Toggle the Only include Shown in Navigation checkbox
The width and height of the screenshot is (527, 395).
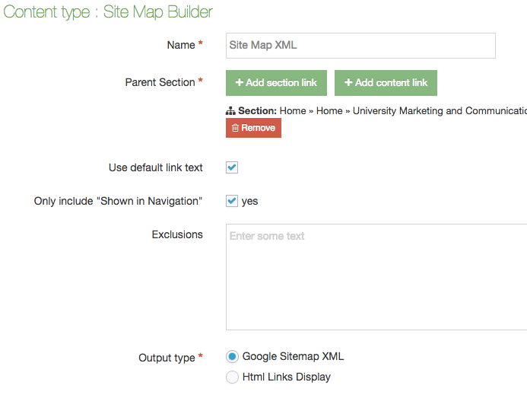coord(232,201)
